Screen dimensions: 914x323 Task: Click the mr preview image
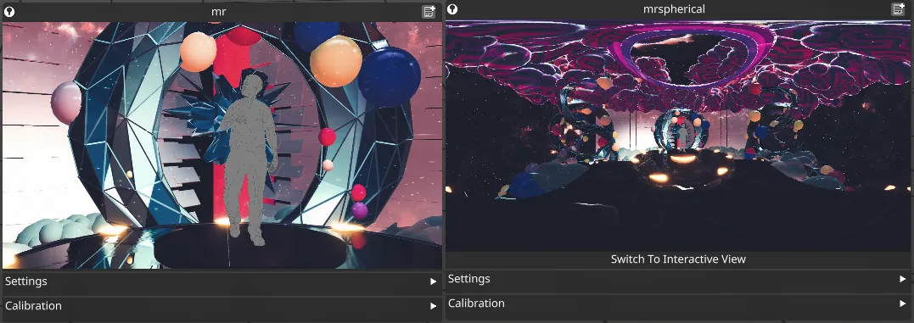pyautogui.click(x=222, y=145)
